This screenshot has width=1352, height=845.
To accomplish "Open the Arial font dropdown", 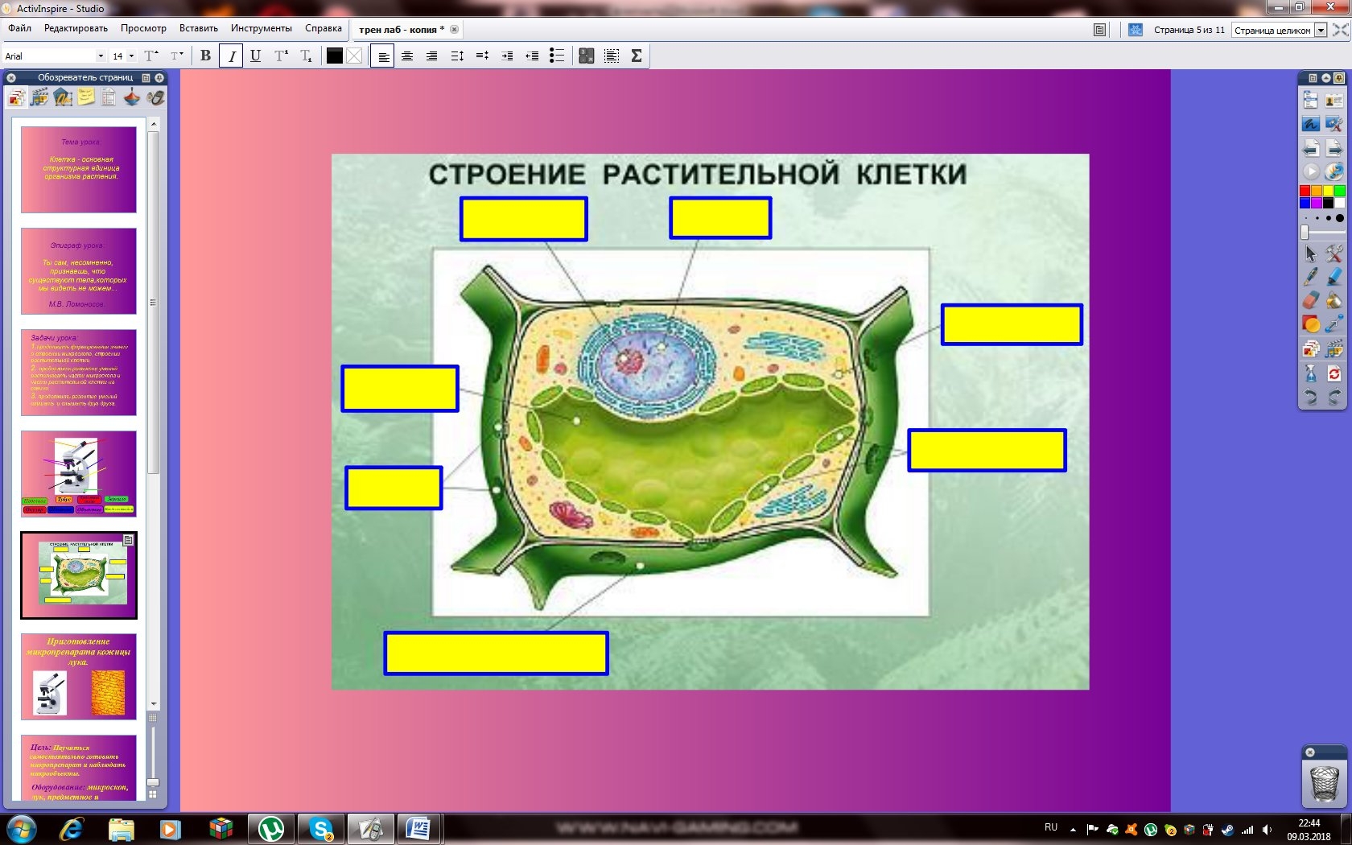I will tap(101, 56).
